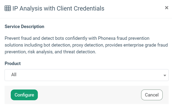Screen dimensions: 172x107
Task: Click the Product dropdown caret arrow
Action: pos(165,75)
